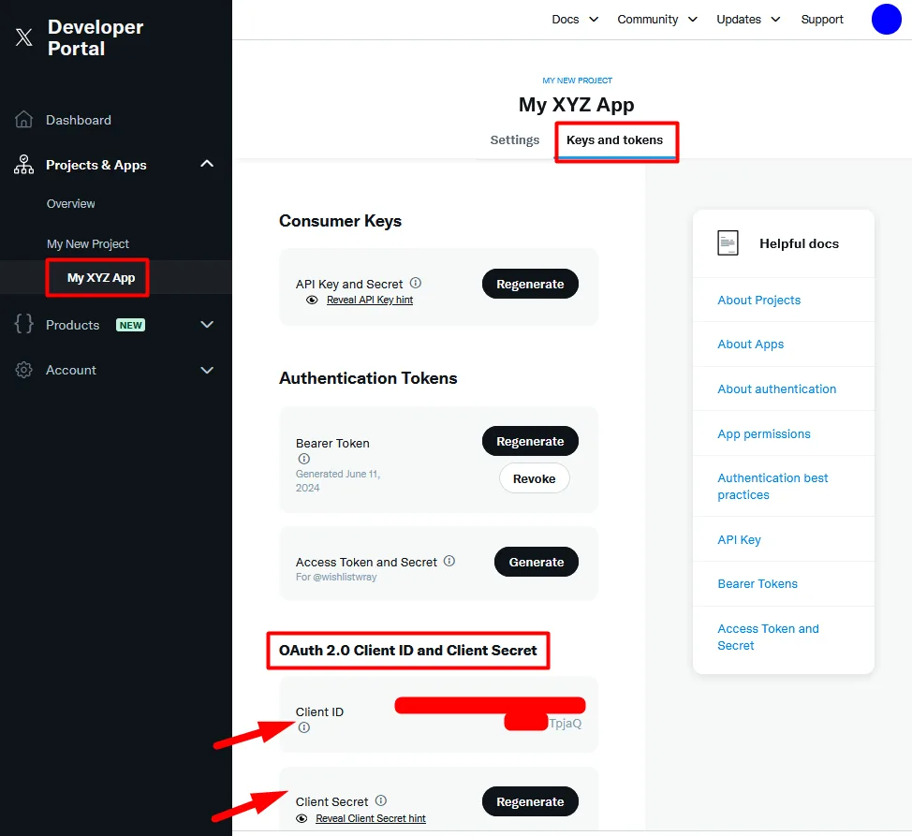Open the Bearer Tokens doc link
The image size is (912, 836).
758,583
